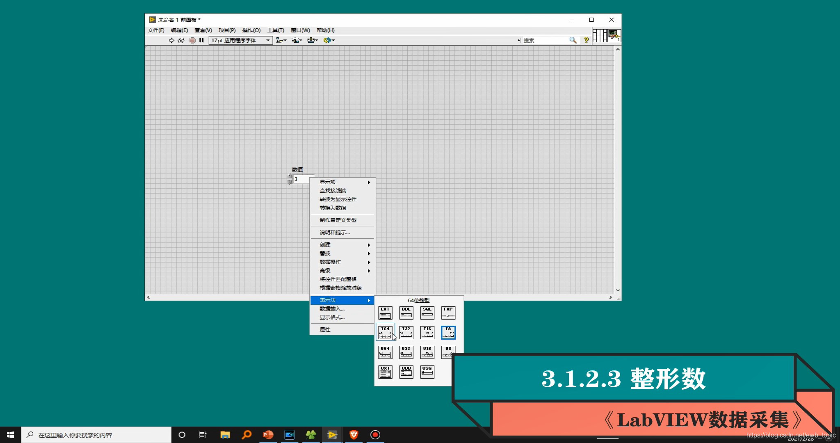The height and width of the screenshot is (443, 840).
Task: Expand the 数据操作 submenu
Action: (x=342, y=262)
